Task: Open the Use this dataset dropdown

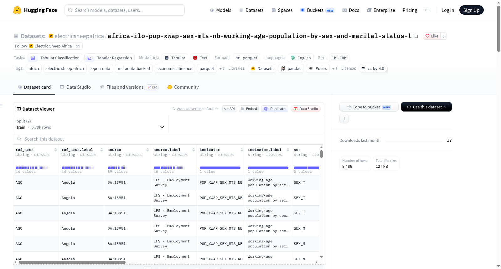Action: point(426,107)
